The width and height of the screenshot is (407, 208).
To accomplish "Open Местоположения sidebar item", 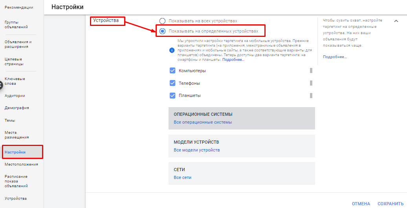I will tap(21, 164).
